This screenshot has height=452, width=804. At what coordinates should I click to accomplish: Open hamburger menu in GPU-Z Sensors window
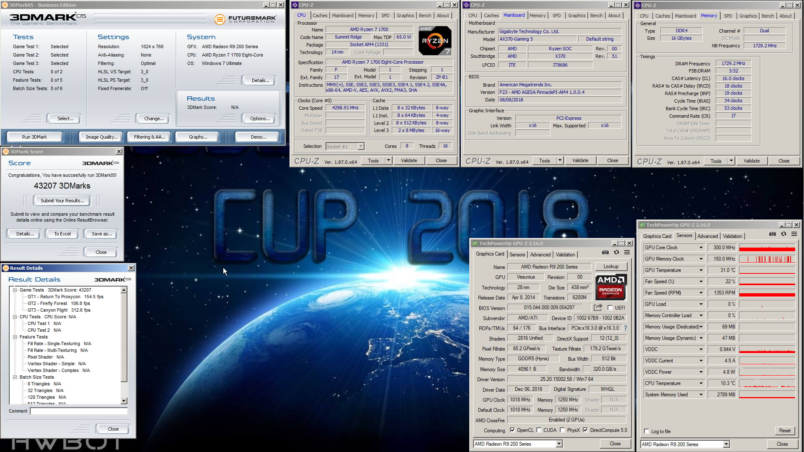point(794,234)
